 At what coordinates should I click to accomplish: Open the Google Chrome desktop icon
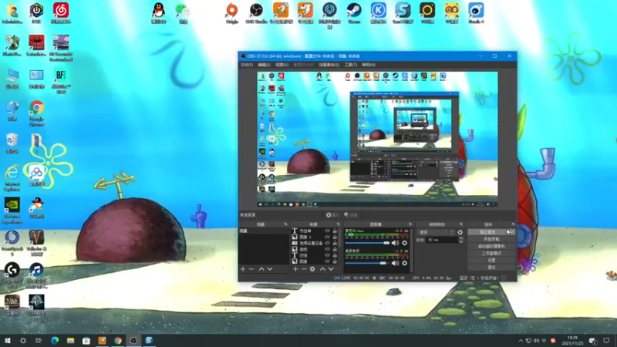point(36,113)
